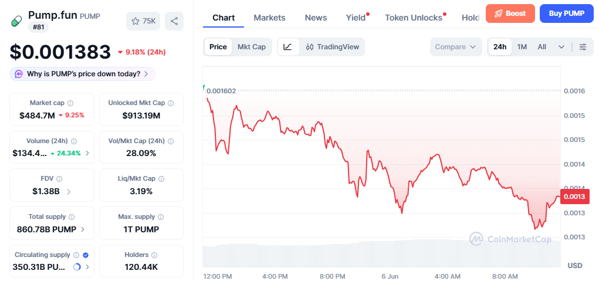Screen dimensions: 599x281
Task: Click the AI chat icon beside price question
Action: coord(19,74)
